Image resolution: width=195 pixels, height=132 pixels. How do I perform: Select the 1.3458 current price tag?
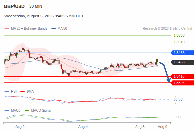(182, 62)
